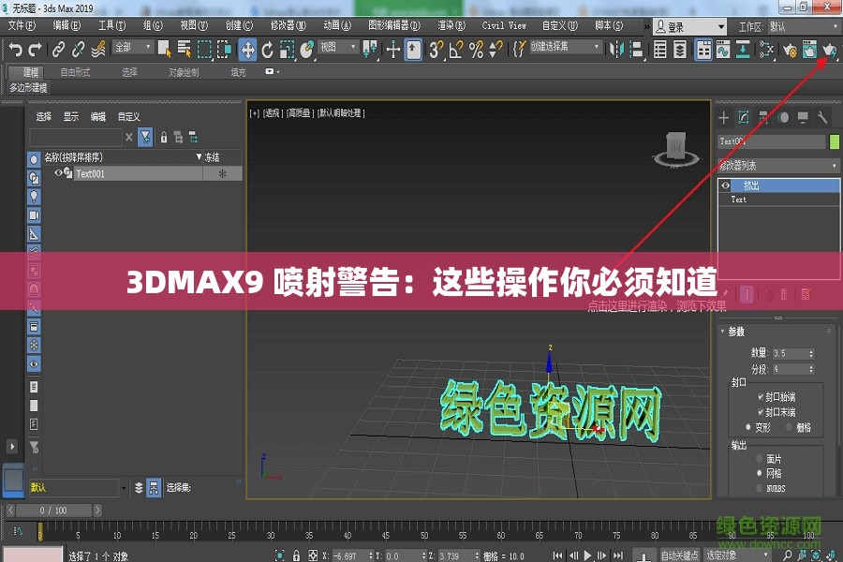Open the Select by Name dialog
Image resolution: width=843 pixels, height=562 pixels.
pos(185,49)
